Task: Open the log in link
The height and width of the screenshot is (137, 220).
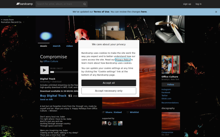Action: tap(198, 4)
